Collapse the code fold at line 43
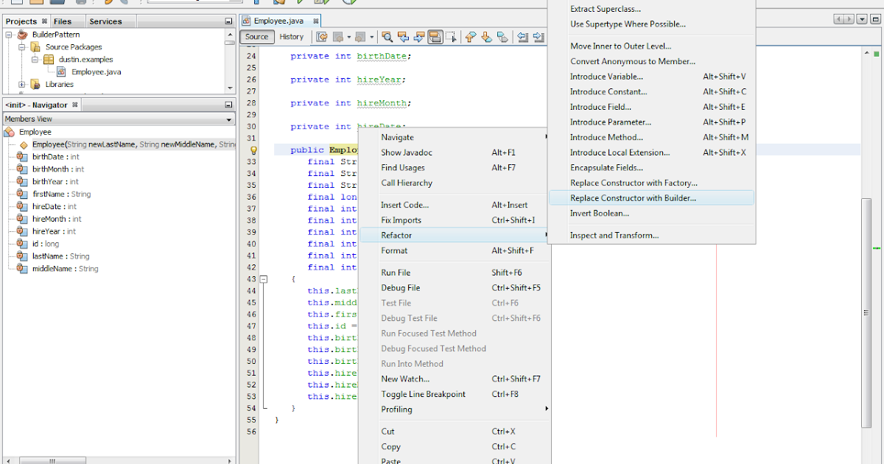Image resolution: width=884 pixels, height=464 pixels. tap(263, 279)
